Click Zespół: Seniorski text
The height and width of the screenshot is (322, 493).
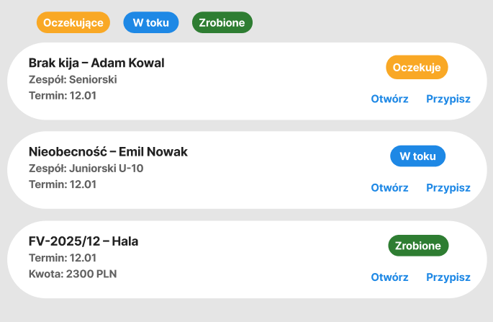73,79
